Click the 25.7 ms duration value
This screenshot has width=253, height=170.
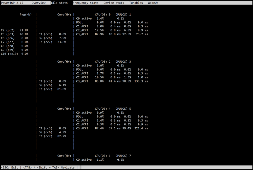pyautogui.click(x=142, y=34)
